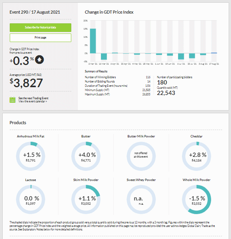Select the 17 Aug '21 blue bar
The image size is (231, 239).
point(214,53)
